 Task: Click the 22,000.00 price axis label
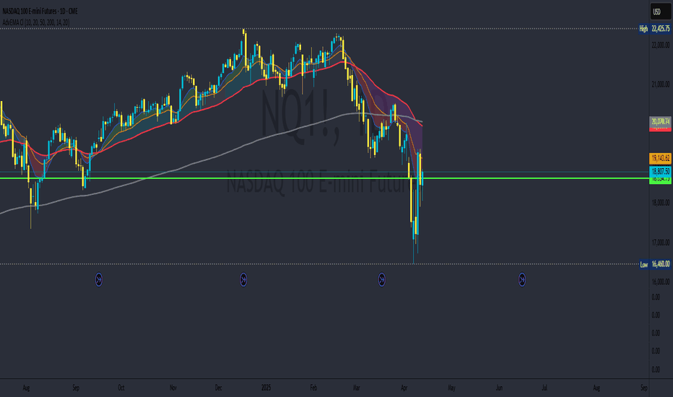(660, 45)
